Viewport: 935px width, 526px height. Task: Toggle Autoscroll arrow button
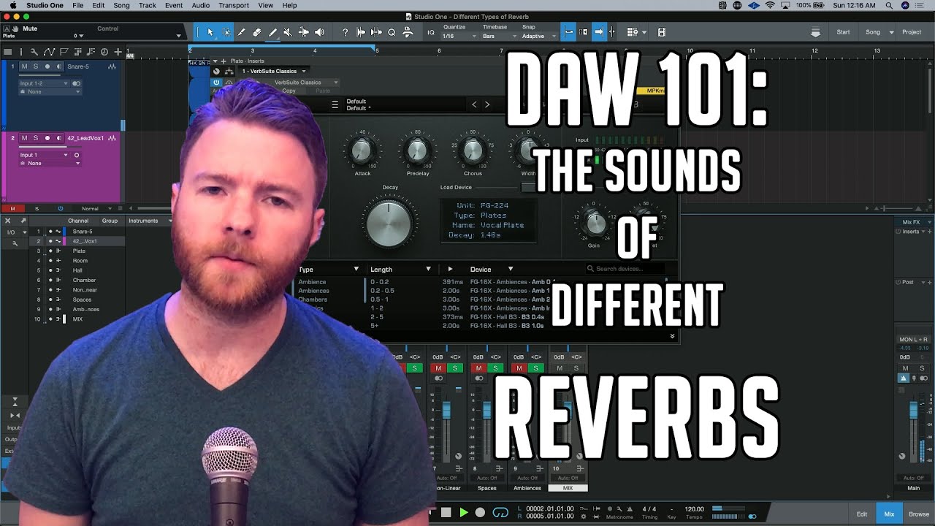tap(598, 32)
